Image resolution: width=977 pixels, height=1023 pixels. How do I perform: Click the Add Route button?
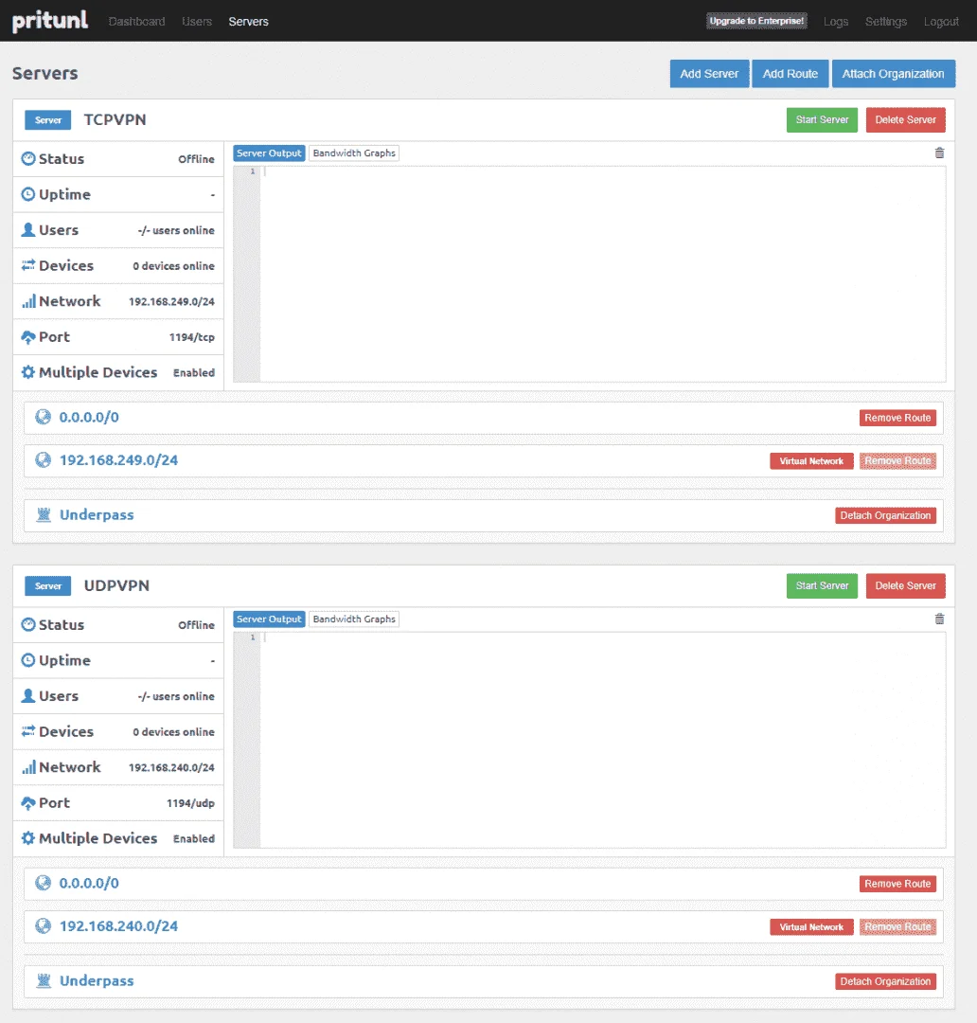tap(790, 74)
